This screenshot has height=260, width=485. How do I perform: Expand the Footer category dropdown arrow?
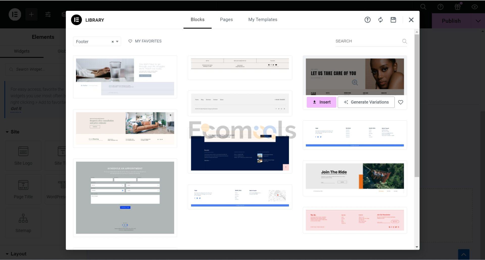click(117, 42)
